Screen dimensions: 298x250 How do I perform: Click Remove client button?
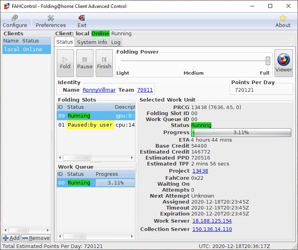(36, 238)
